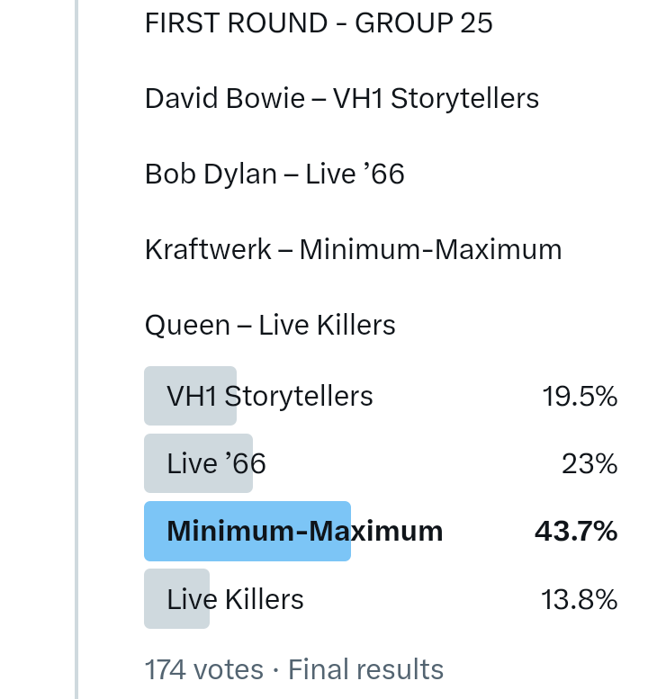This screenshot has height=699, width=648.
Task: Click the "Queen" artist name
Action: 187,325
